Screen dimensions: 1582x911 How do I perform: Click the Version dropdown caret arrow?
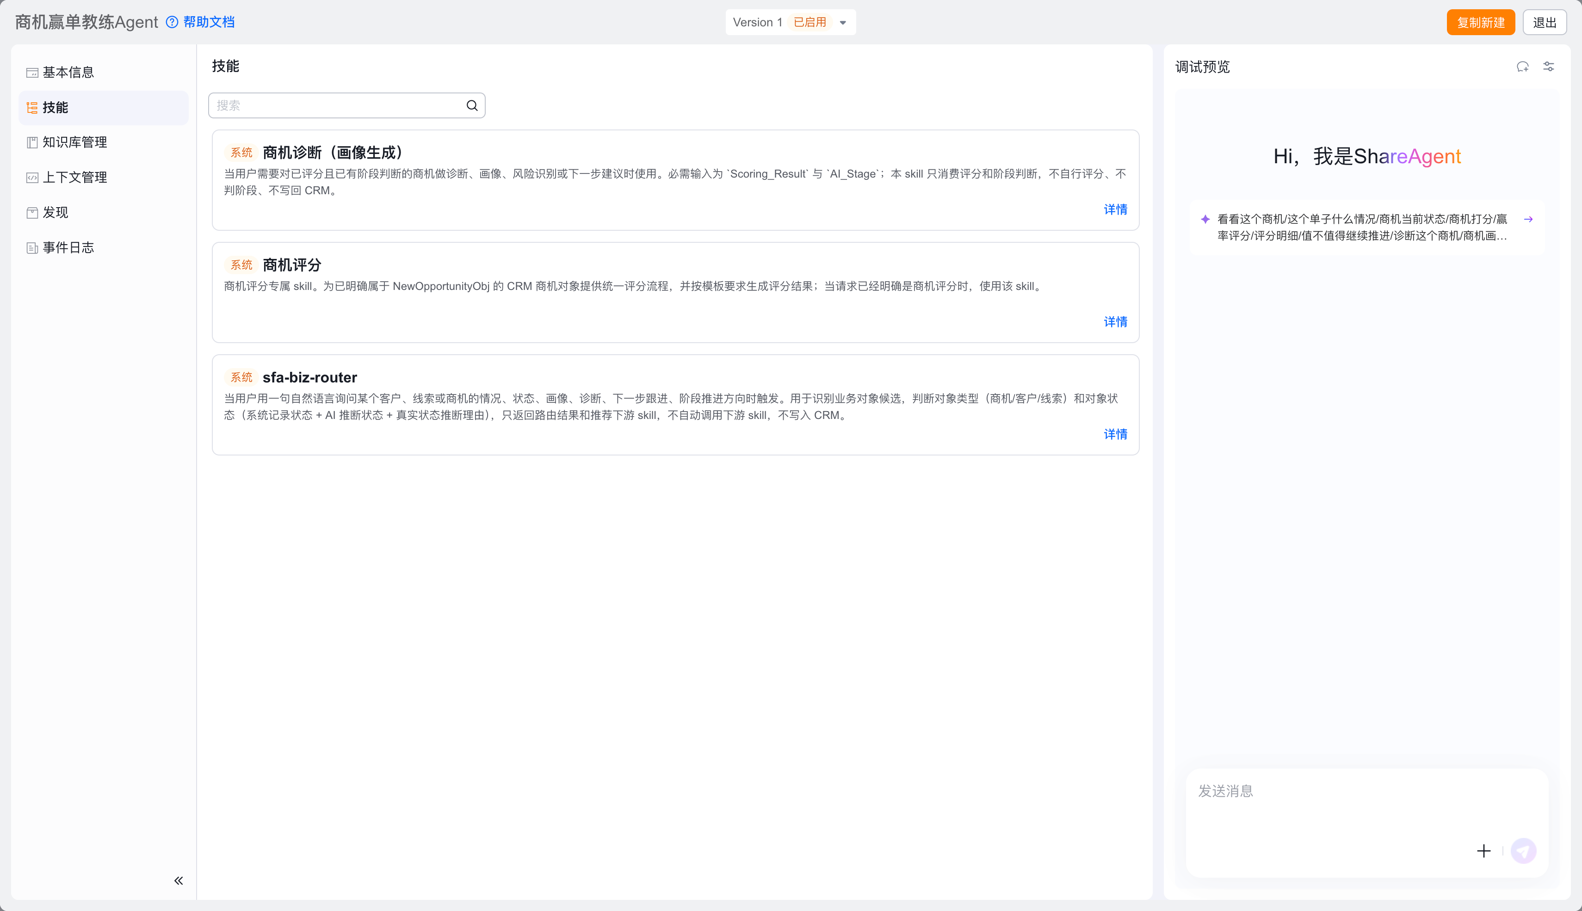[x=843, y=23]
